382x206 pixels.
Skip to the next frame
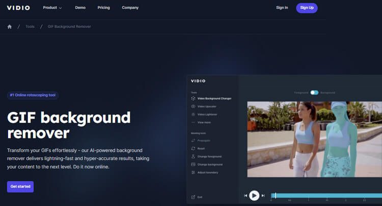click(263, 195)
